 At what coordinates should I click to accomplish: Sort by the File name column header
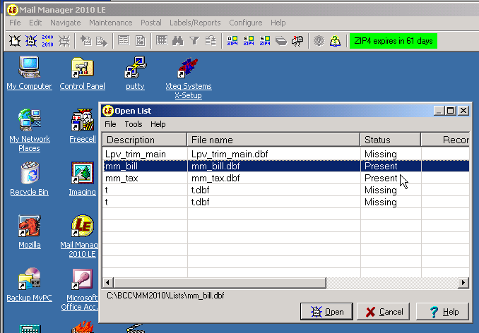[x=273, y=140]
